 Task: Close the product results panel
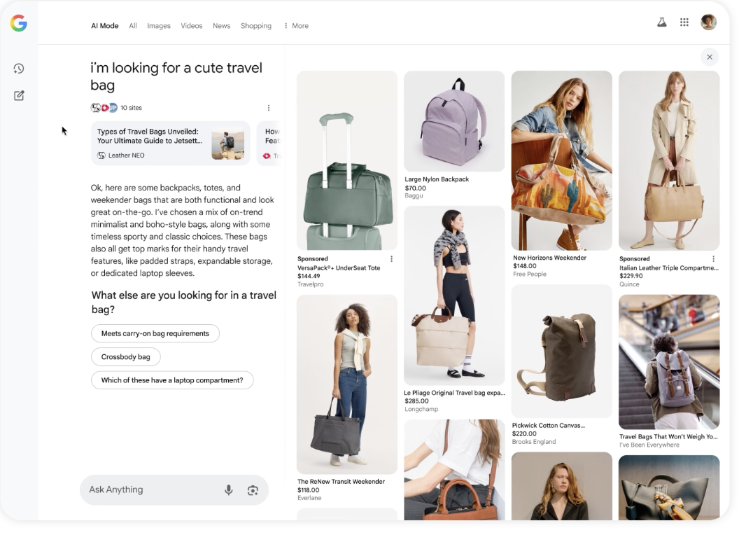710,57
